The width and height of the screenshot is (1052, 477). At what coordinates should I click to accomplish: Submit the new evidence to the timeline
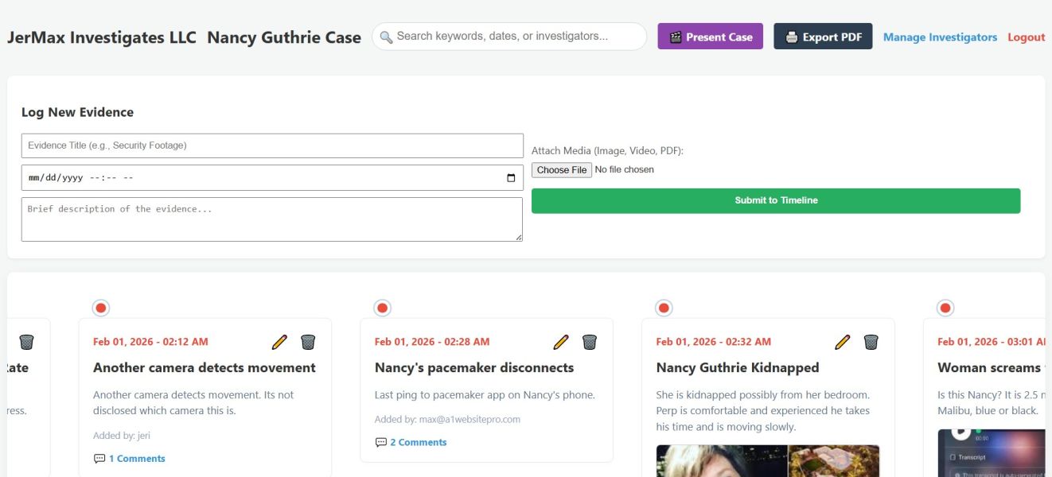click(775, 200)
